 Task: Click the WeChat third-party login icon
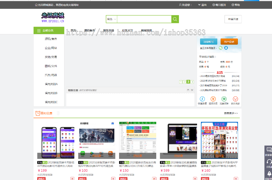pos(221,48)
